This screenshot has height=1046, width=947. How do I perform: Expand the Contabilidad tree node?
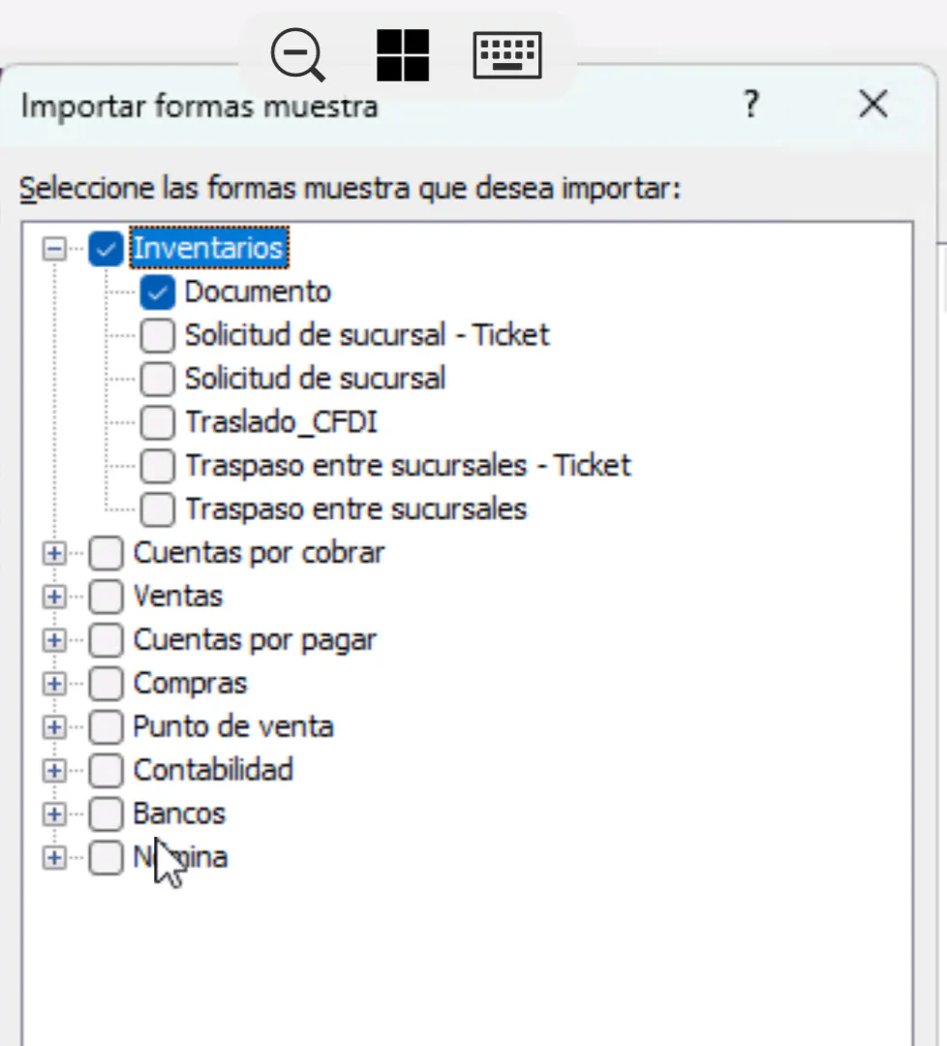[54, 771]
